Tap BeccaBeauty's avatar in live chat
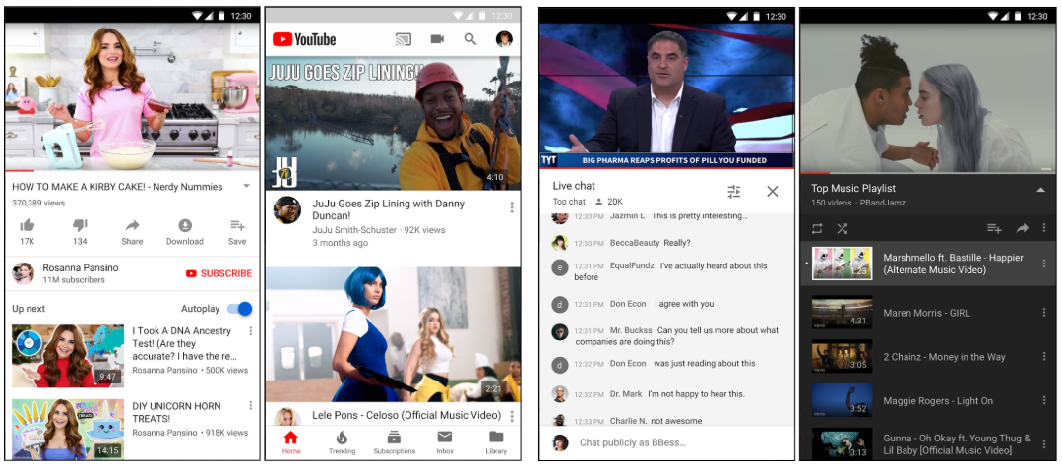This screenshot has width=1062, height=469. click(559, 243)
